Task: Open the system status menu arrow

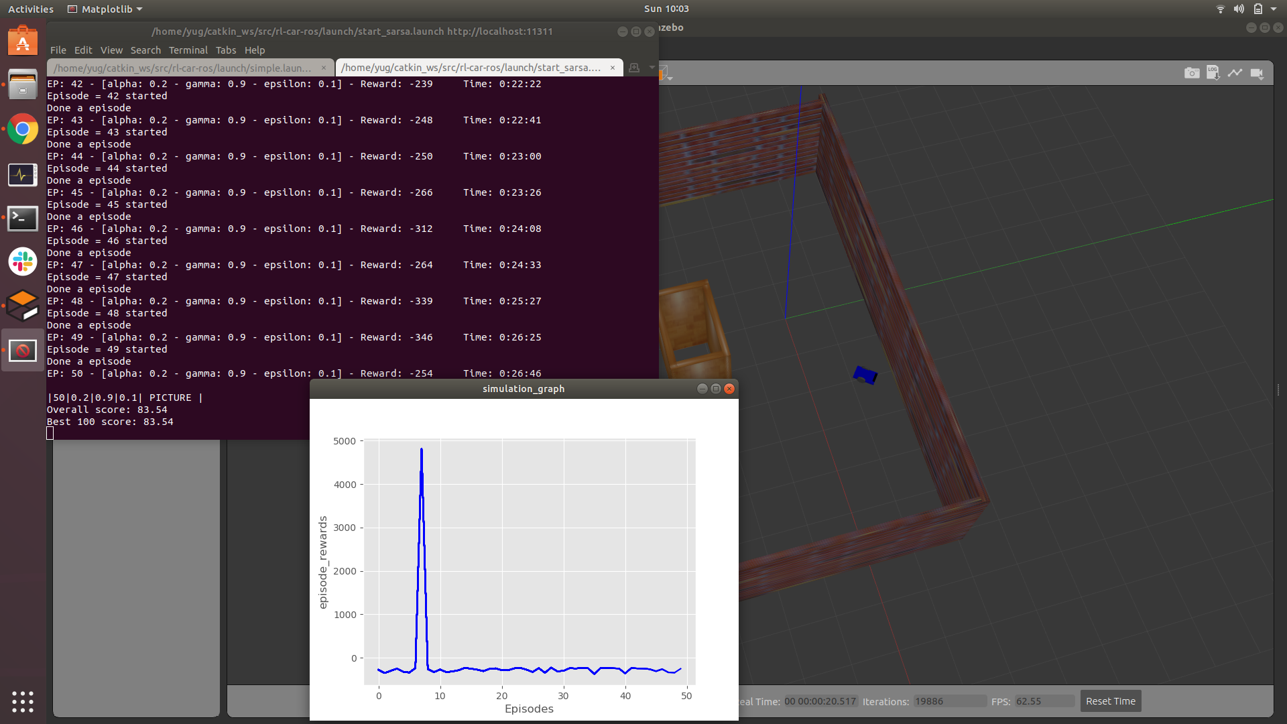Action: tap(1274, 9)
